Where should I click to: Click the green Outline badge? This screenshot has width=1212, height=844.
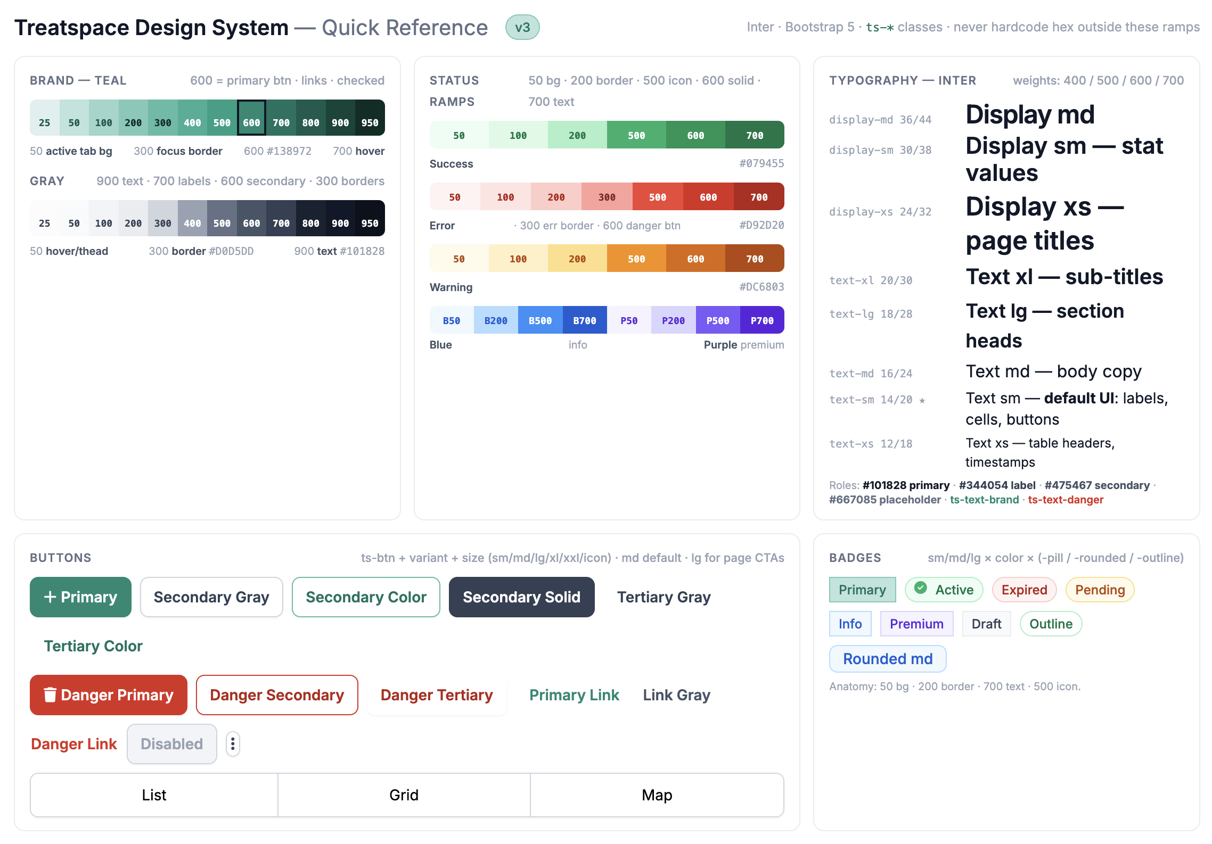pyautogui.click(x=1051, y=624)
